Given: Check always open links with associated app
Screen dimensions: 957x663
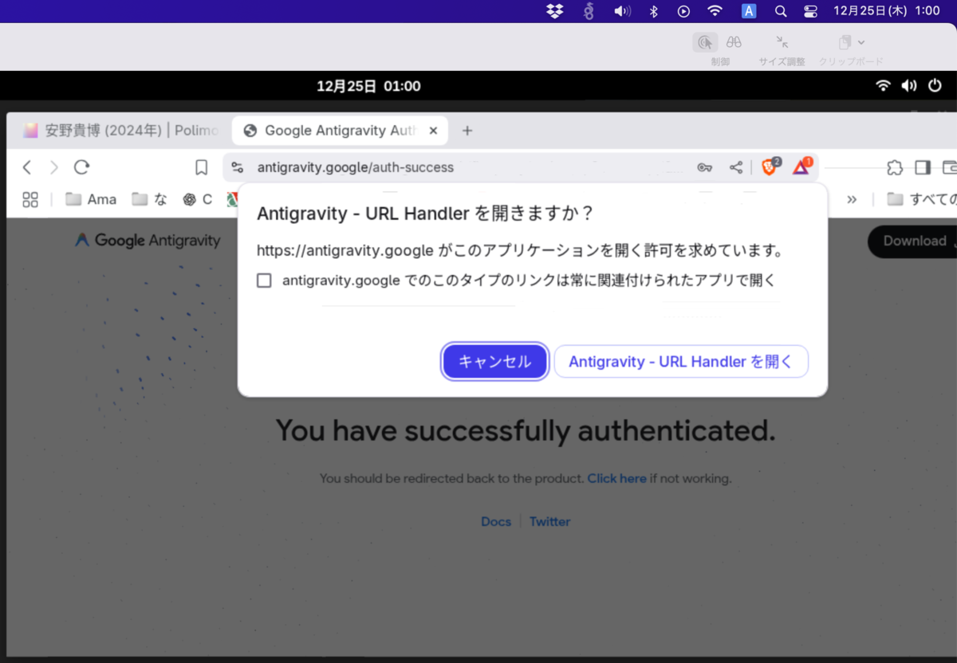Looking at the screenshot, I should 264,280.
